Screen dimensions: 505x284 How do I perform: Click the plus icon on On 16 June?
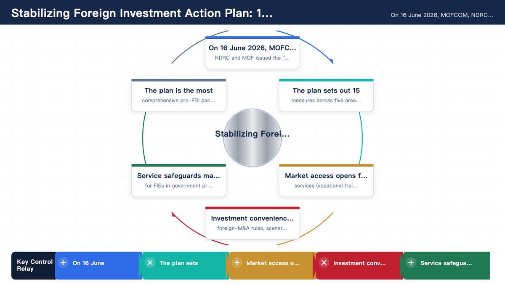pos(63,263)
